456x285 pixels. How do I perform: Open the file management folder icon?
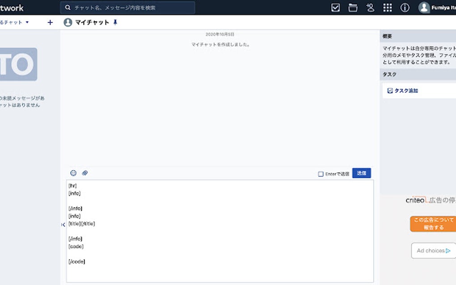353,8
